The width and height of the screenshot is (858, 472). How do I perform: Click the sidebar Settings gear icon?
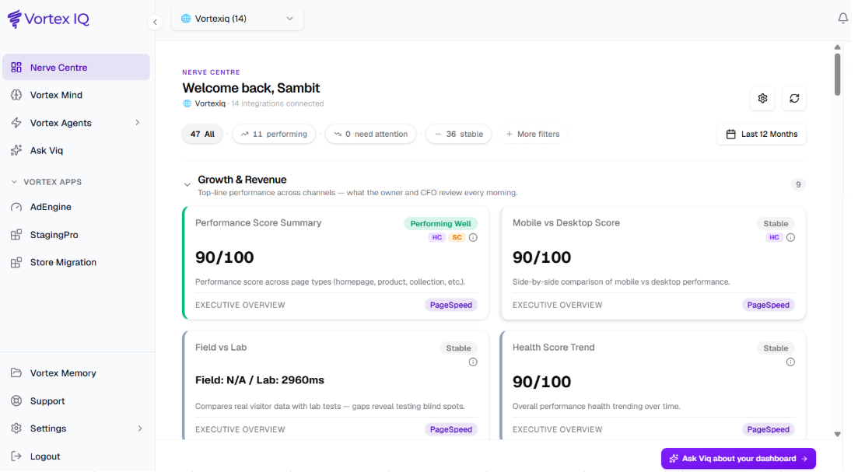click(16, 428)
